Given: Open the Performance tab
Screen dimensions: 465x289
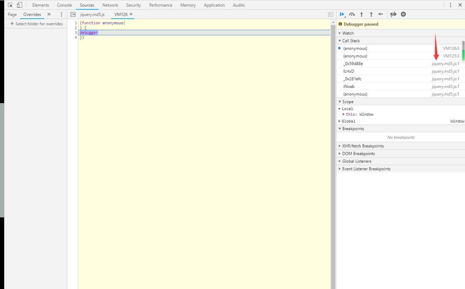Looking at the screenshot, I should [x=160, y=5].
